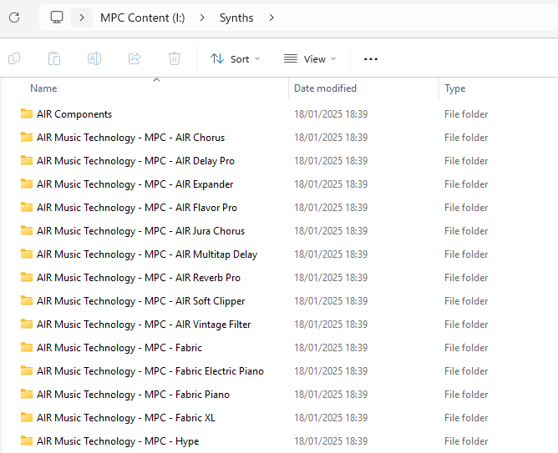The height and width of the screenshot is (453, 558).
Task: Go to MPC Content (I:) breadcrumb
Action: [x=142, y=18]
